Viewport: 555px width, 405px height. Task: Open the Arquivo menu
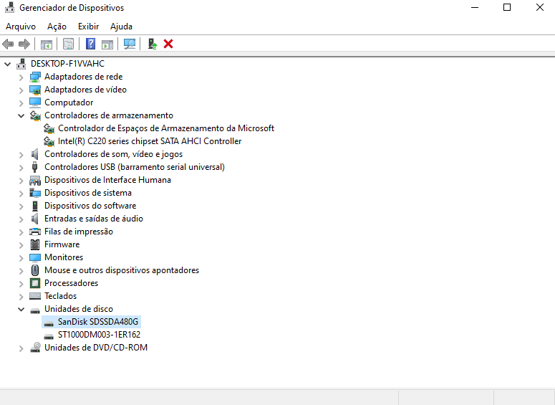point(21,27)
